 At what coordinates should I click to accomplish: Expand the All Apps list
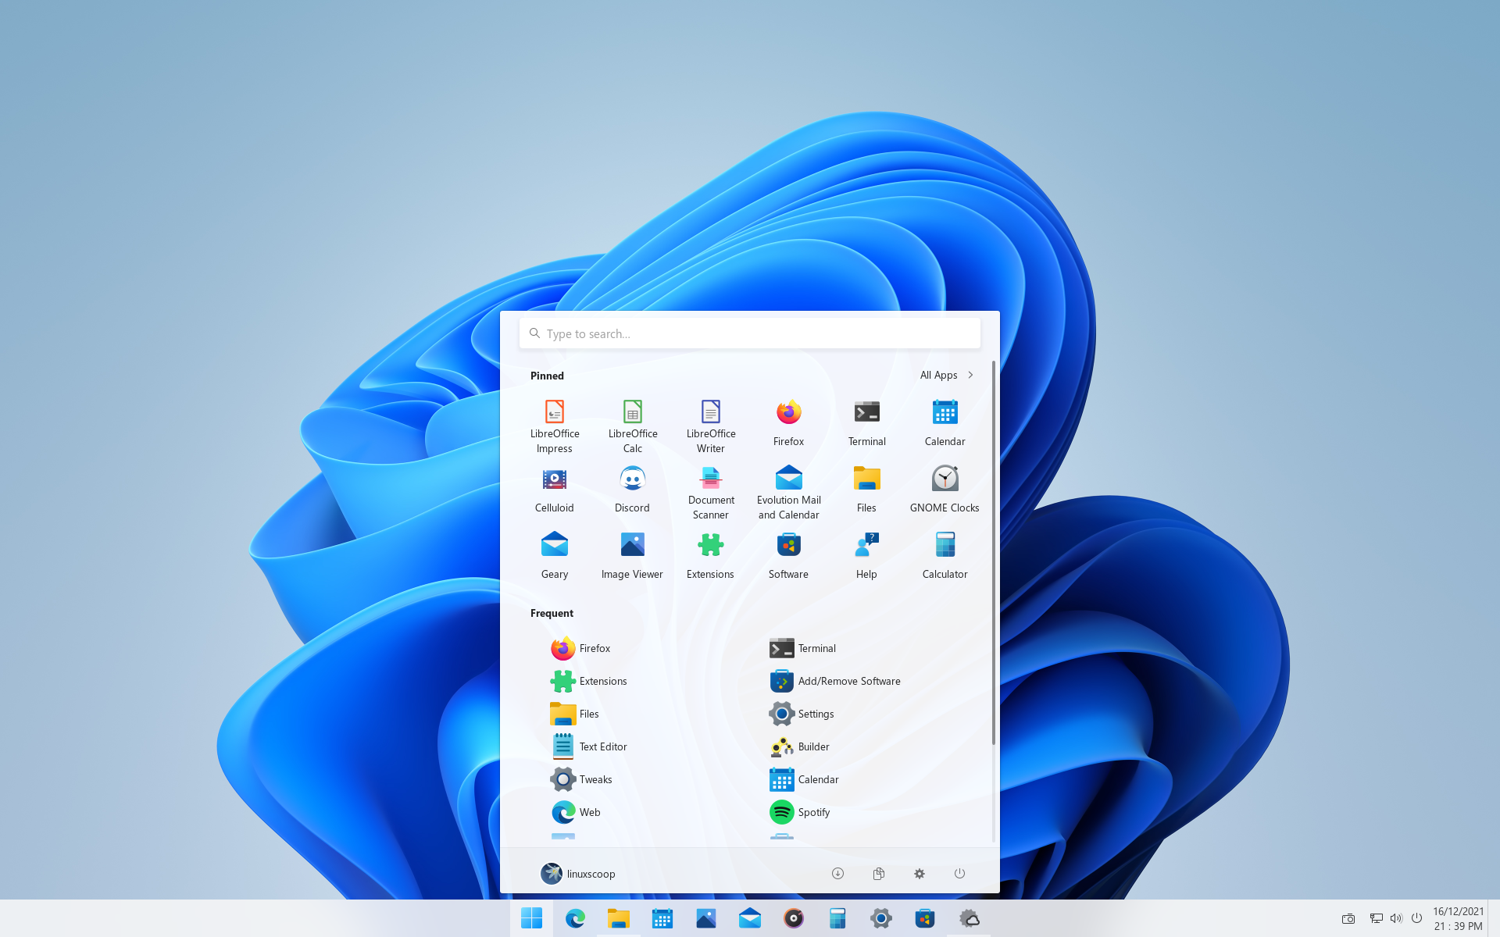coord(947,375)
